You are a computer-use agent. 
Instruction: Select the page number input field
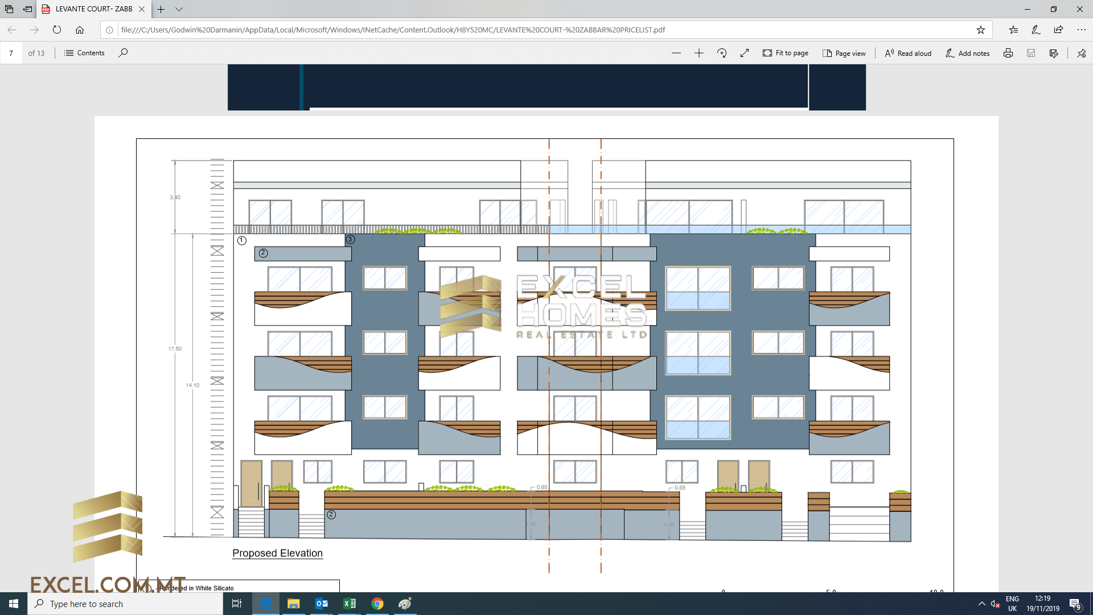tap(12, 52)
